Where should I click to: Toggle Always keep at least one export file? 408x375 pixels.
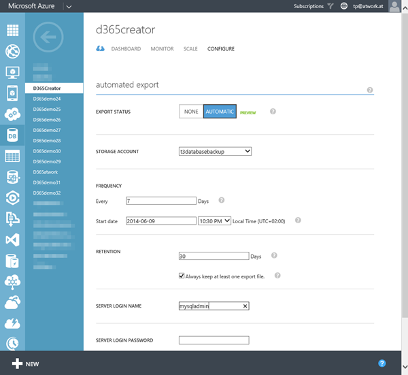182,276
